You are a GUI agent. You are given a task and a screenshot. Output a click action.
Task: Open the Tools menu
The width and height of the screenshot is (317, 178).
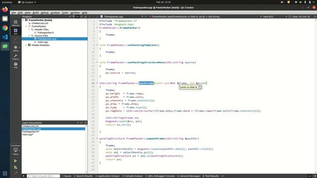pyautogui.click(x=65, y=13)
